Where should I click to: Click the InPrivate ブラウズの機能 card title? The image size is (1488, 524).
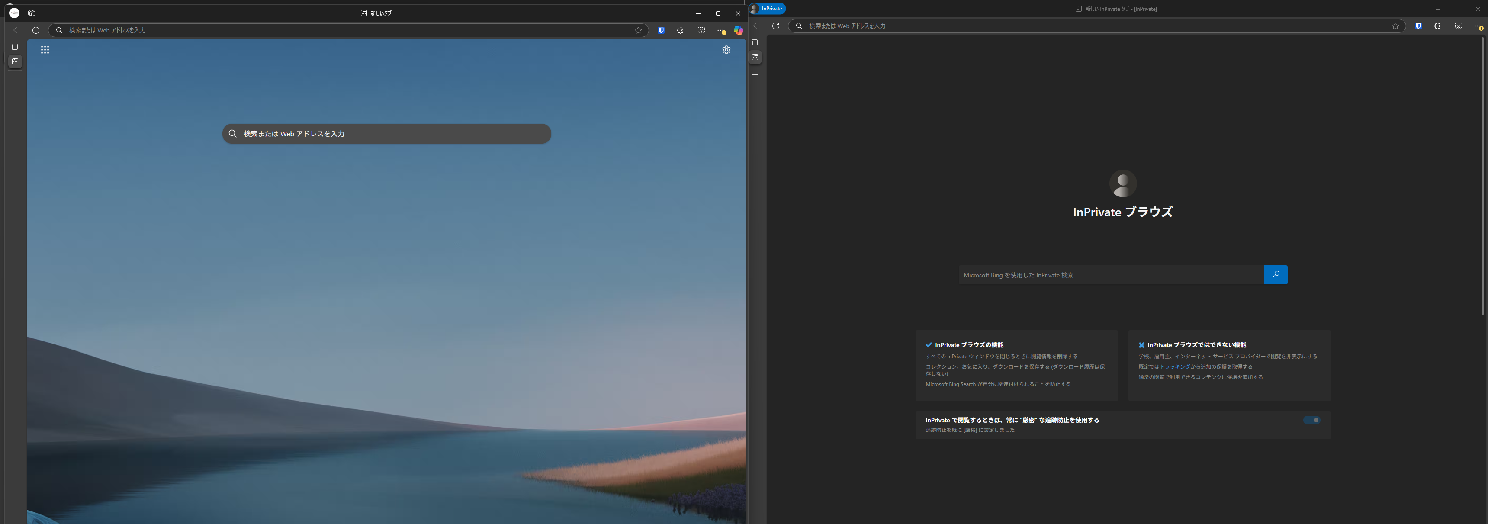tap(969, 345)
